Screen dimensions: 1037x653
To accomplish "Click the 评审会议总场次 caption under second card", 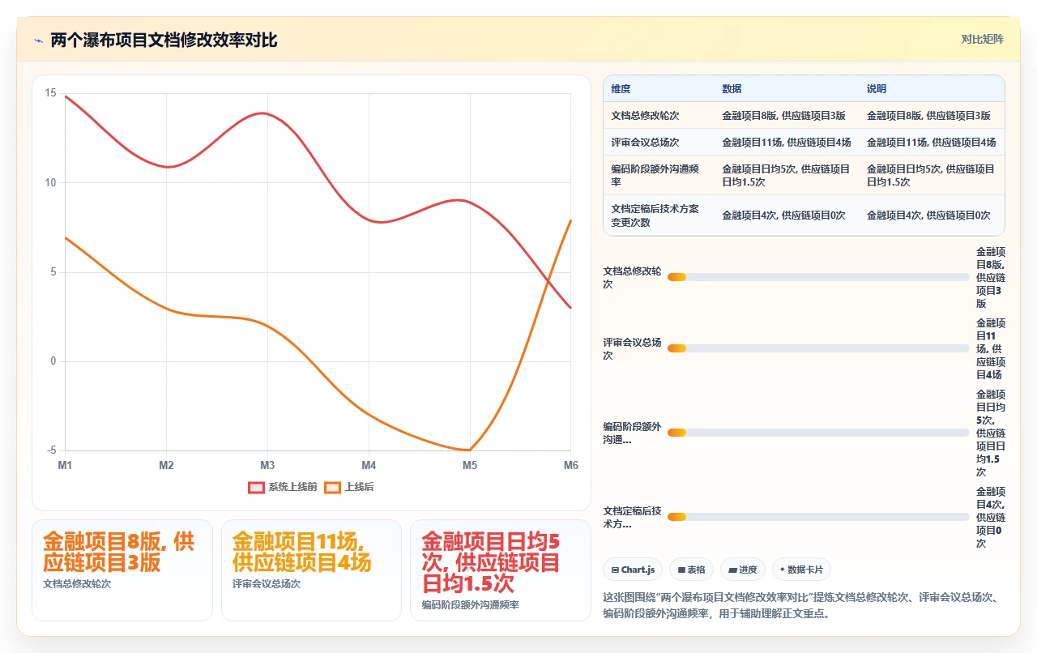I will click(x=267, y=583).
